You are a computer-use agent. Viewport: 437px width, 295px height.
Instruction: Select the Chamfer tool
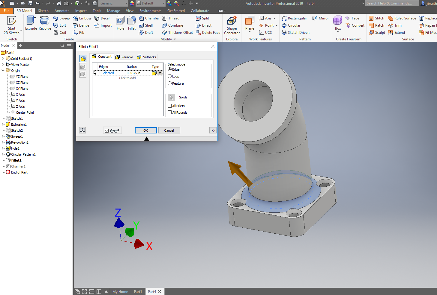pos(149,18)
